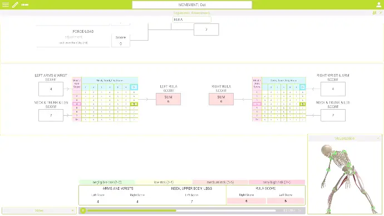Collapse the Visualization panel
The image size is (384, 216).
[378, 139]
